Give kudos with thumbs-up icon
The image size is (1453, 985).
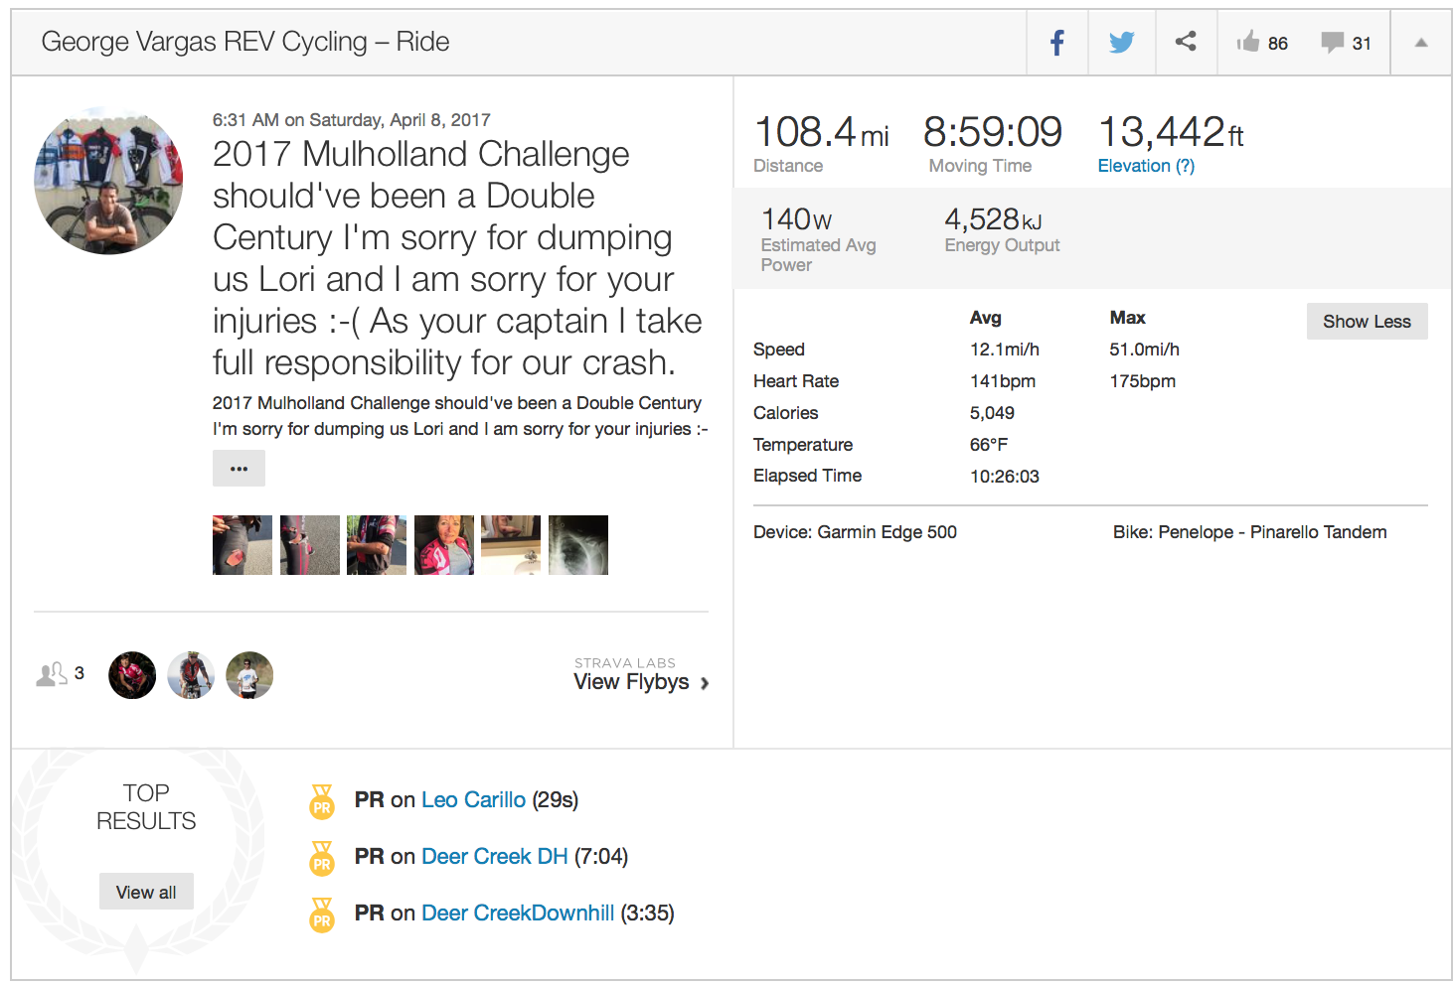coord(1248,42)
